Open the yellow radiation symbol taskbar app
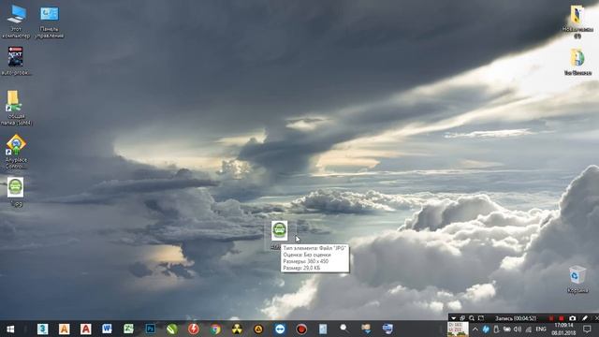Image resolution: width=599 pixels, height=337 pixels. coord(237,329)
